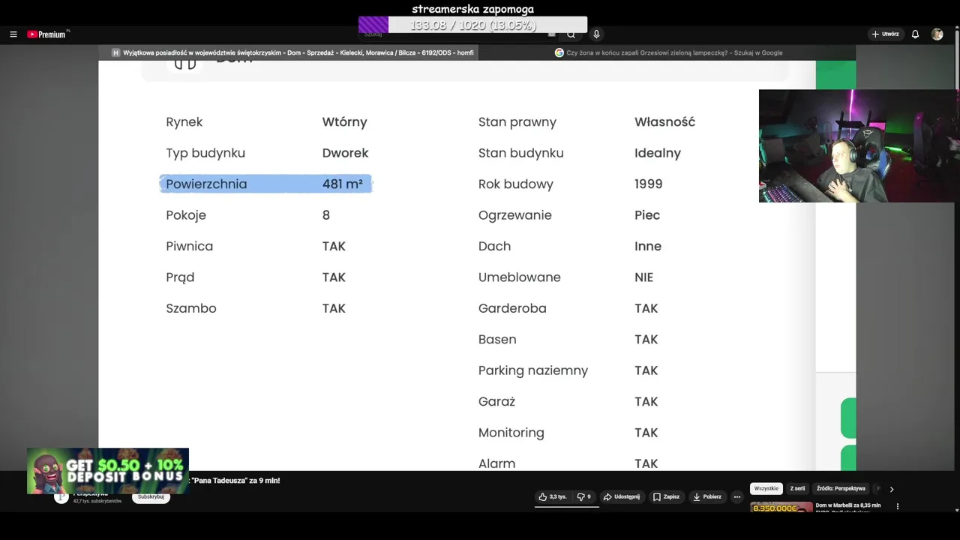The image size is (960, 540).
Task: Select the Umeblowane label
Action: (519, 277)
